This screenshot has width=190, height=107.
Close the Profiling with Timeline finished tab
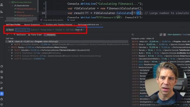pyautogui.click(x=74, y=25)
